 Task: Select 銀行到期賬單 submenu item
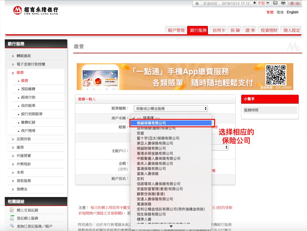point(32,114)
